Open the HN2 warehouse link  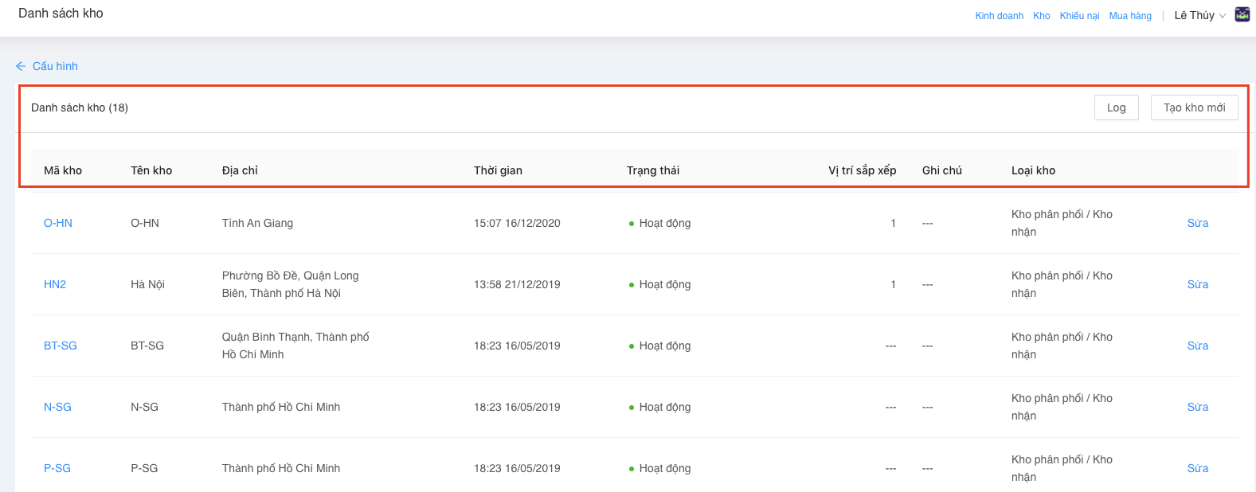point(55,284)
